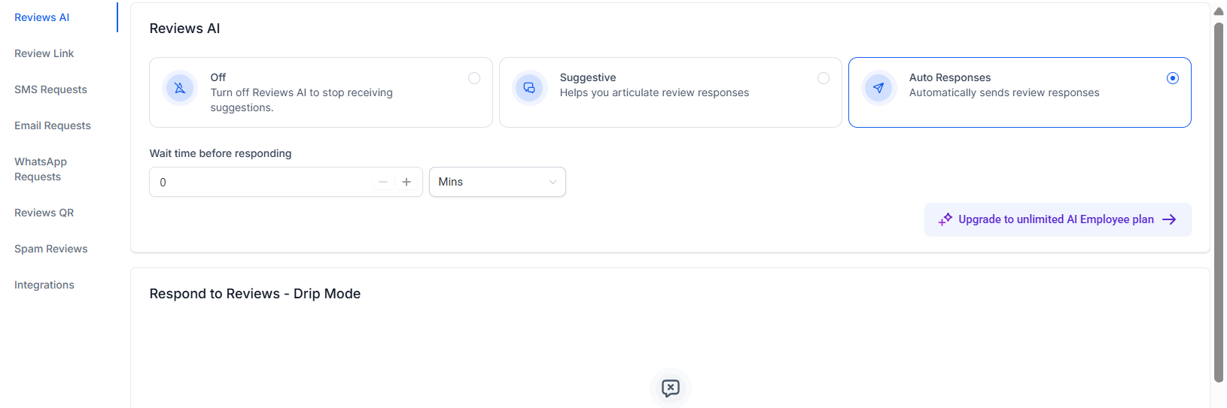Open Email Requests in sidebar
Viewport: 1227px width, 408px height.
click(53, 125)
